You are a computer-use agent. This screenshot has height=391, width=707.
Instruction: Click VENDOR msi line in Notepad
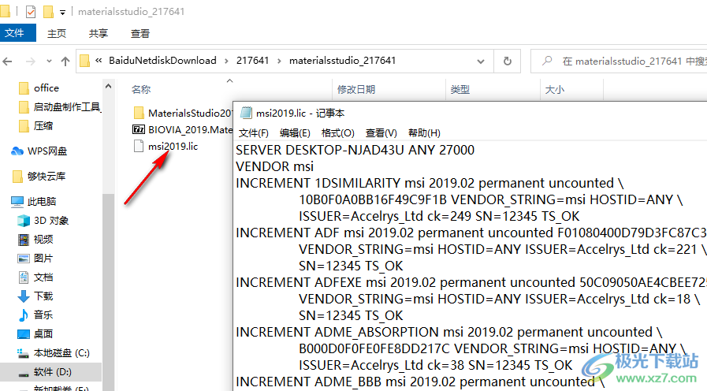pyautogui.click(x=274, y=166)
